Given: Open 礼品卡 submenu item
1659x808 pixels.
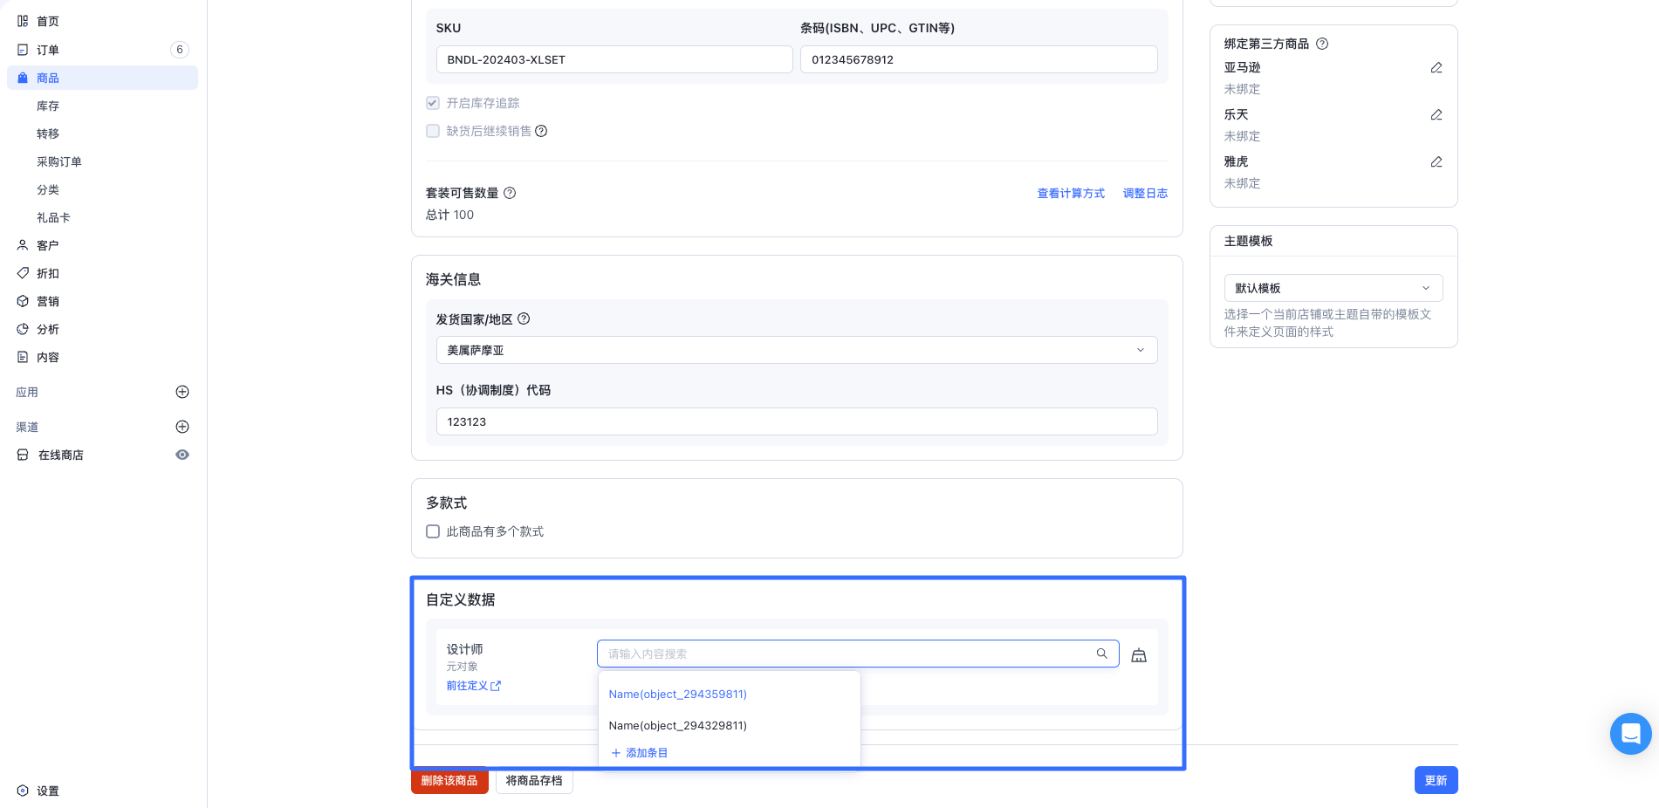Looking at the screenshot, I should point(53,217).
